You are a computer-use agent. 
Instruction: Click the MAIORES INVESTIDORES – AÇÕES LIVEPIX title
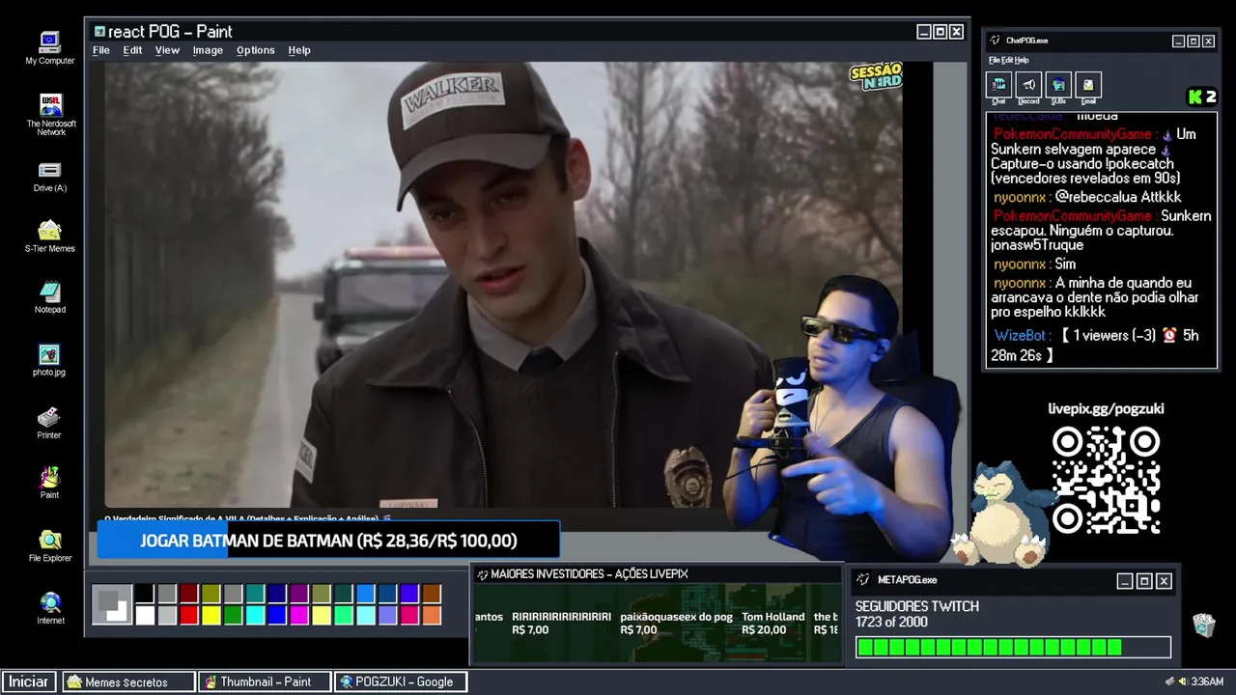coord(589,574)
